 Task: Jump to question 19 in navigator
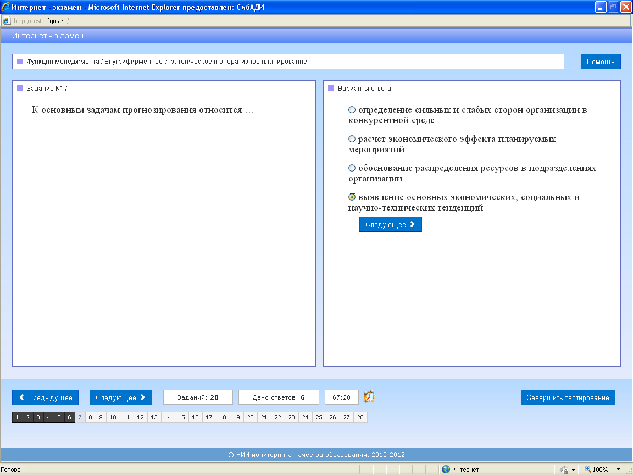pos(236,417)
